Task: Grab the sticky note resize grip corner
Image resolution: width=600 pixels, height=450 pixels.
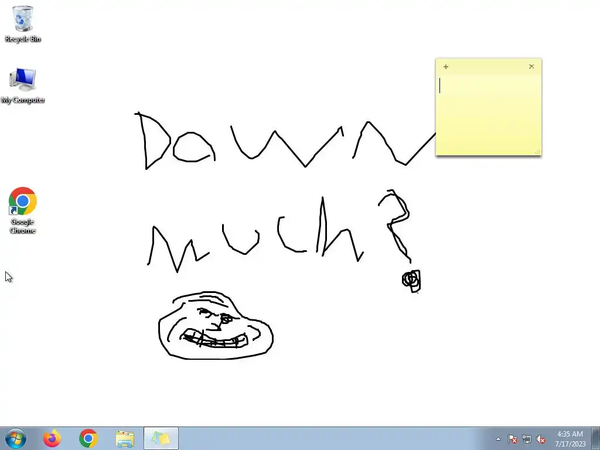Action: [538, 152]
